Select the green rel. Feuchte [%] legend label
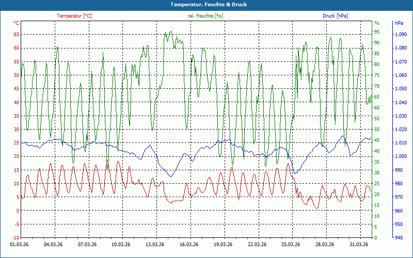 click(205, 16)
